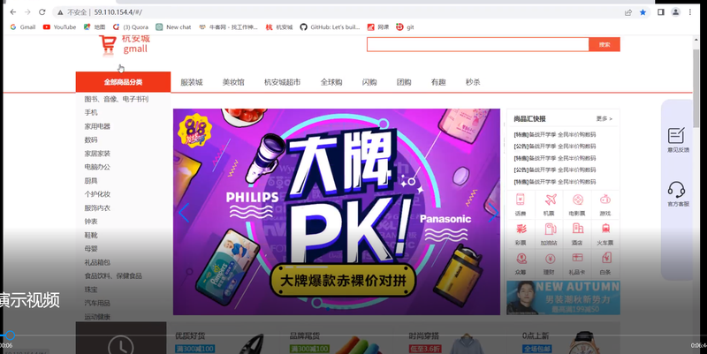Click the not-secure warning icon
The image size is (707, 354).
click(x=60, y=12)
